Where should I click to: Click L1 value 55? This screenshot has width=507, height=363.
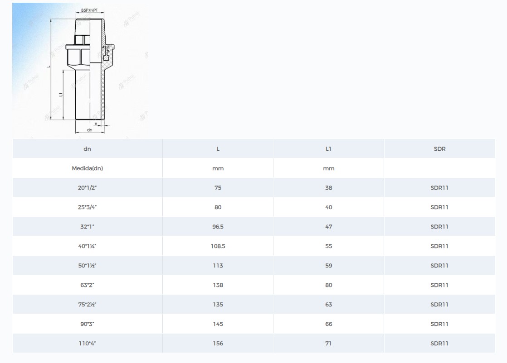click(328, 246)
